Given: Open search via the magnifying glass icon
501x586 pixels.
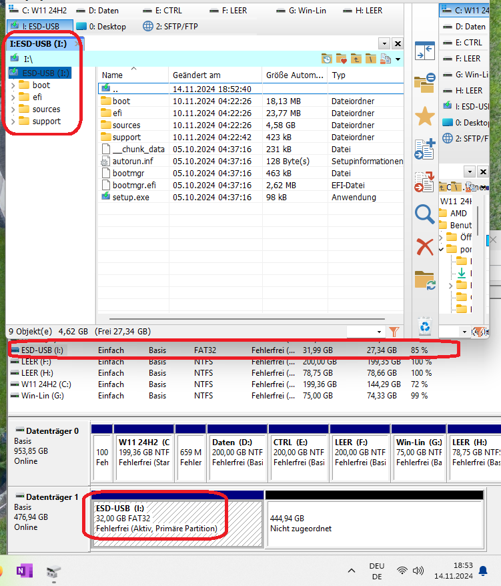Looking at the screenshot, I should (425, 214).
